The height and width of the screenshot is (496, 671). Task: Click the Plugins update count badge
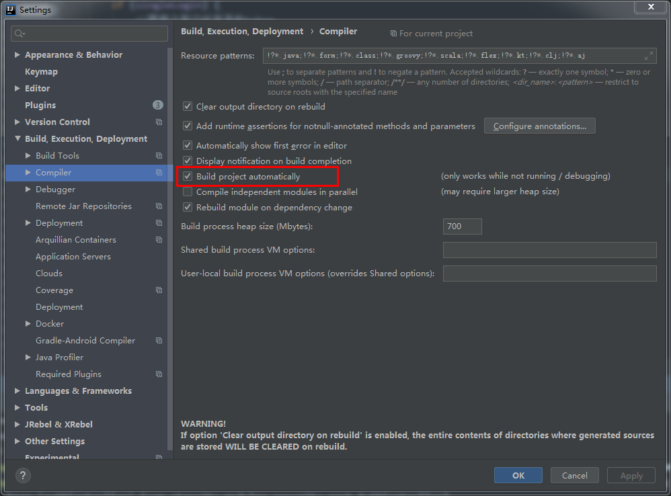pyautogui.click(x=157, y=105)
